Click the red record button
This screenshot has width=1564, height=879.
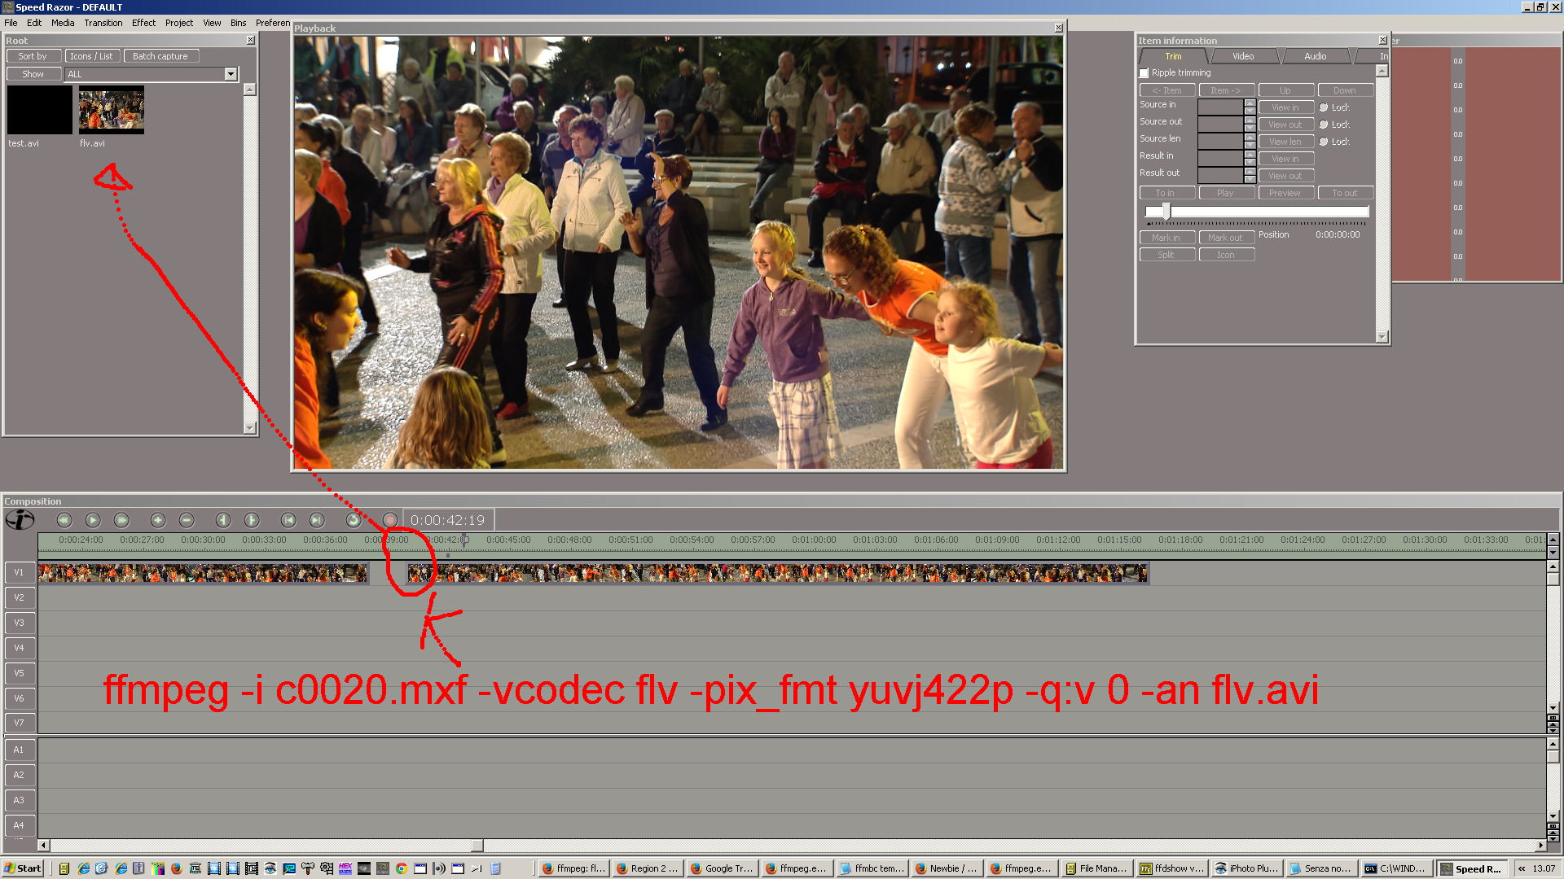click(x=390, y=520)
